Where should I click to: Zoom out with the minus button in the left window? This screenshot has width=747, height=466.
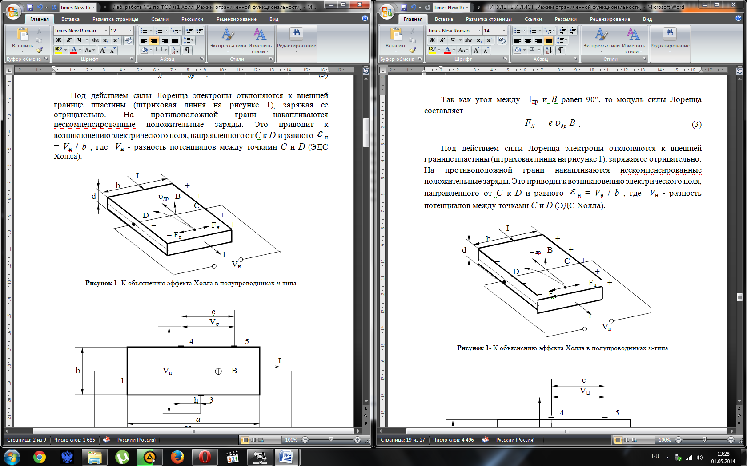click(305, 440)
